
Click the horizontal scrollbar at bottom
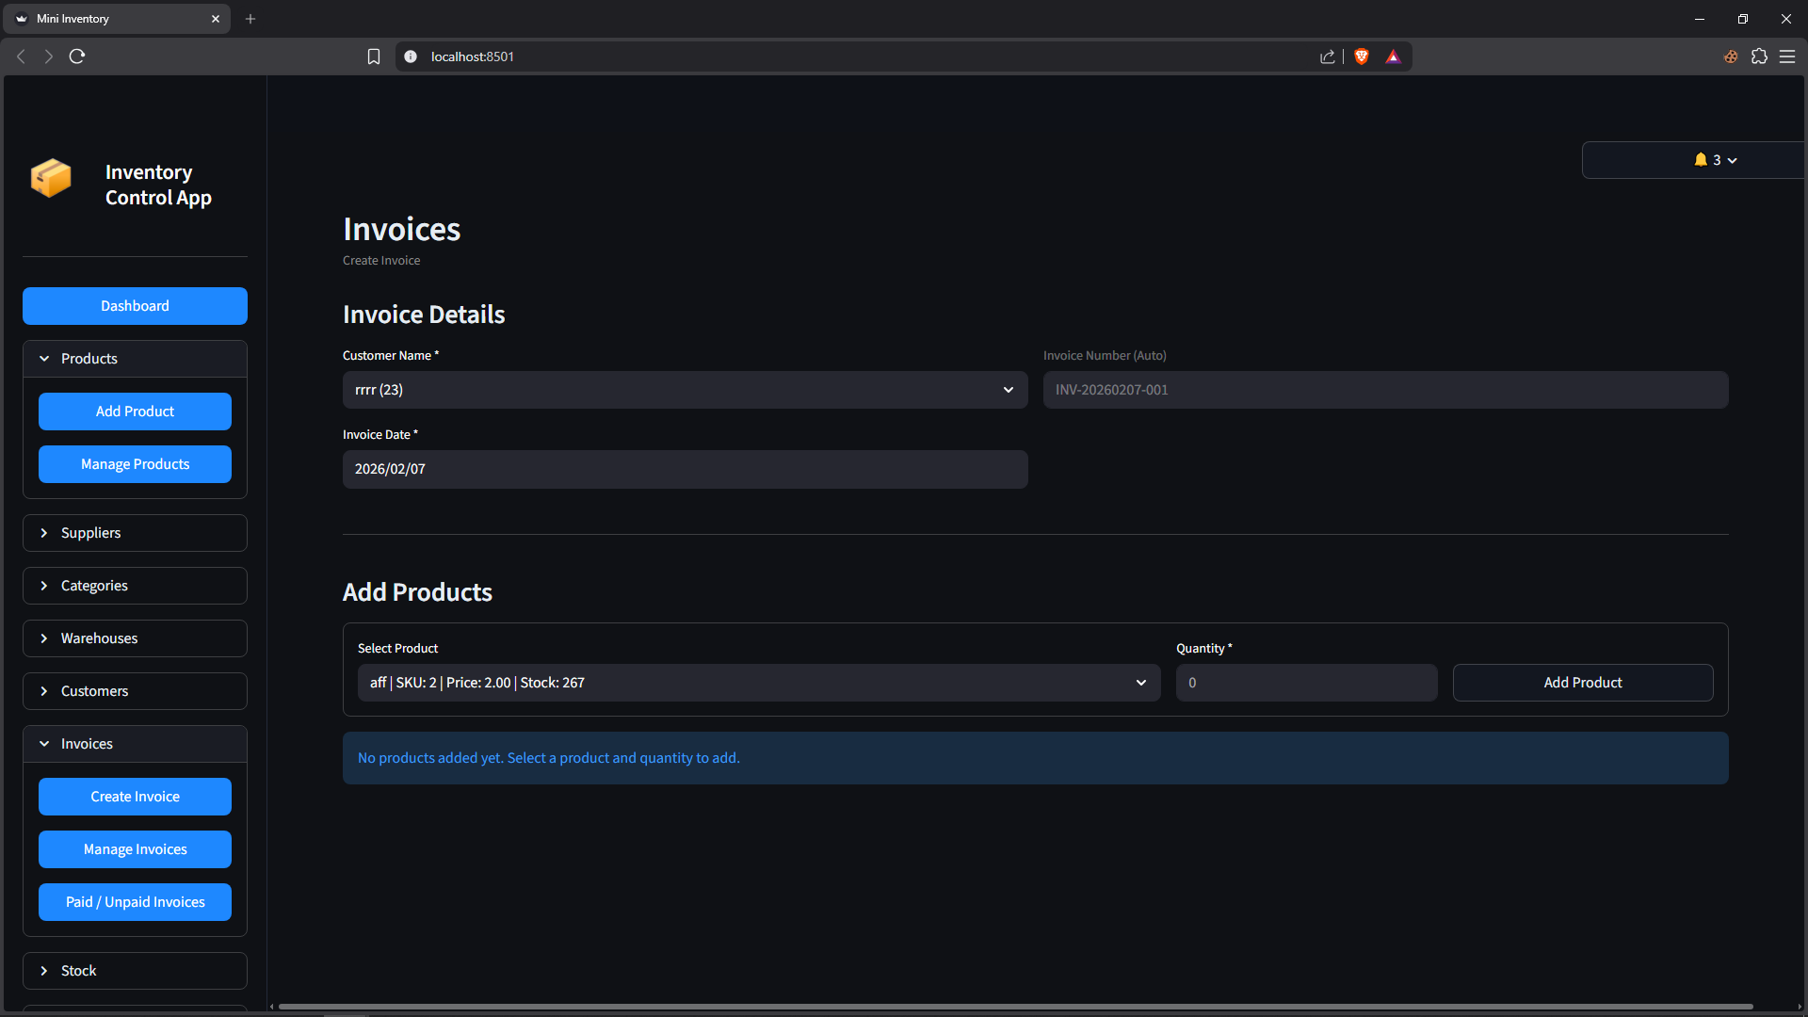(x=1015, y=1007)
